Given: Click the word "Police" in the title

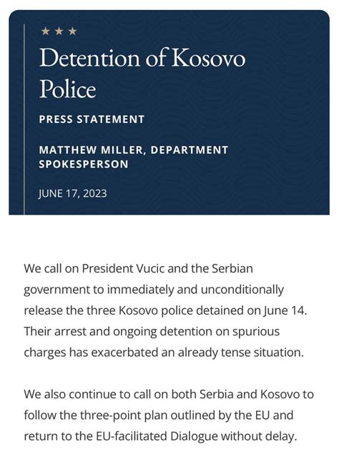Looking at the screenshot, I should pos(67,89).
